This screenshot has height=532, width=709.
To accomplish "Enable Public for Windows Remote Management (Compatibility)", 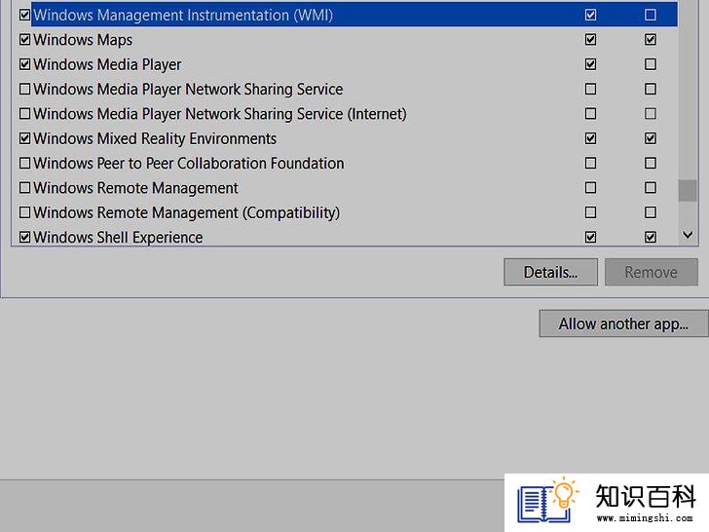I will tap(651, 212).
